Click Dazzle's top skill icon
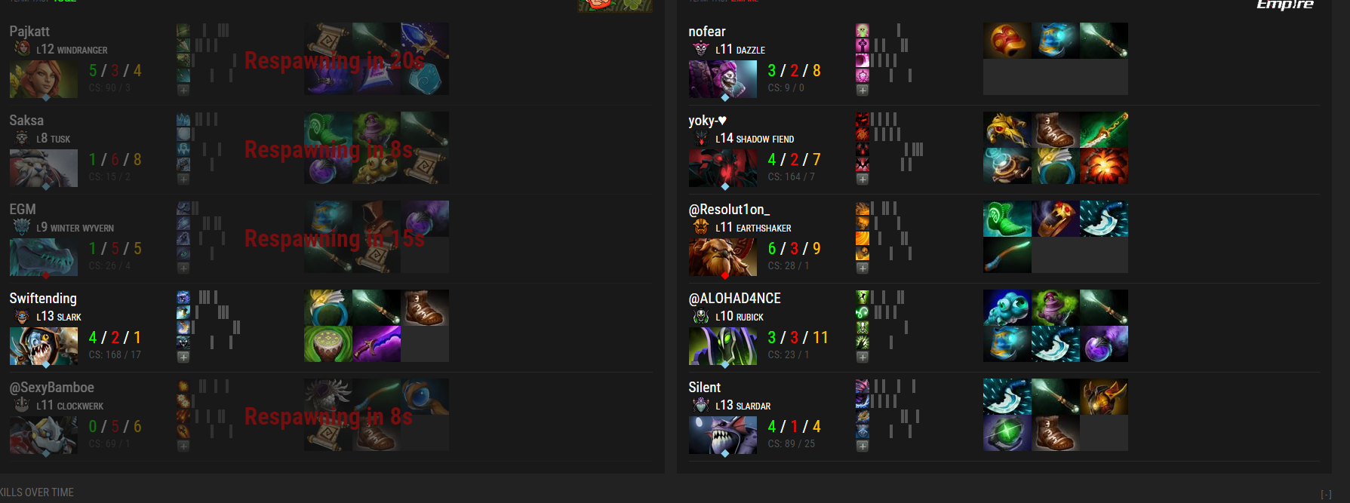Screen dimensions: 1350x503 click(x=863, y=30)
